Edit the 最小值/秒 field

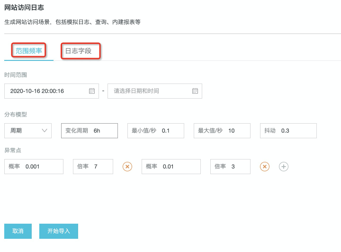click(170, 131)
